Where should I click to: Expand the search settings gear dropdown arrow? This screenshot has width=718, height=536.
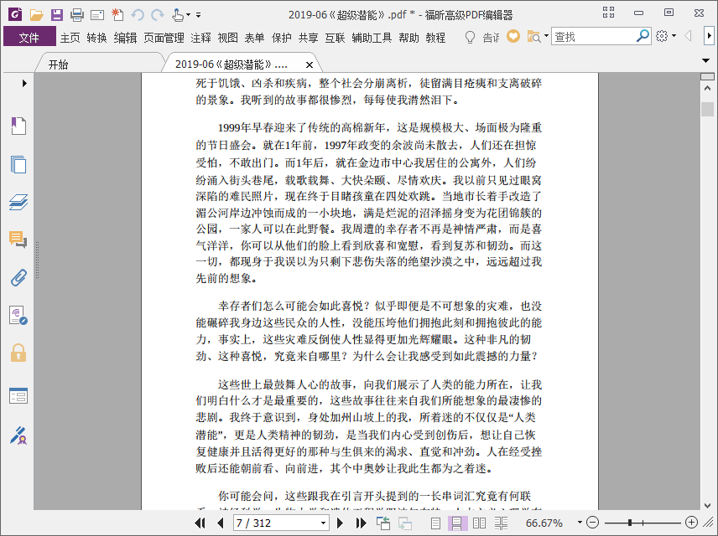click(674, 36)
